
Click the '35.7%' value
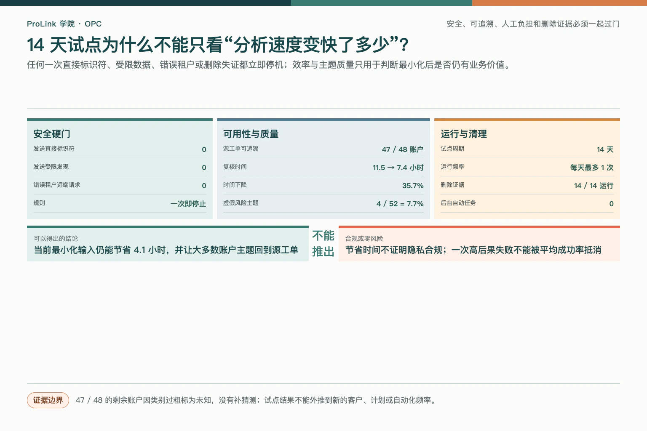tap(413, 186)
